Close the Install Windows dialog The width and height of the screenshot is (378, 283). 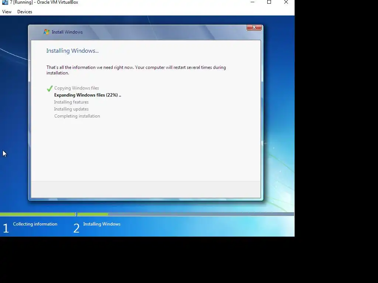click(x=254, y=27)
